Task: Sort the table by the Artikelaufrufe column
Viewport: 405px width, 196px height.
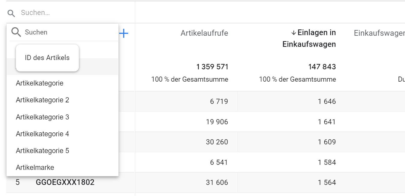Action: click(x=205, y=33)
